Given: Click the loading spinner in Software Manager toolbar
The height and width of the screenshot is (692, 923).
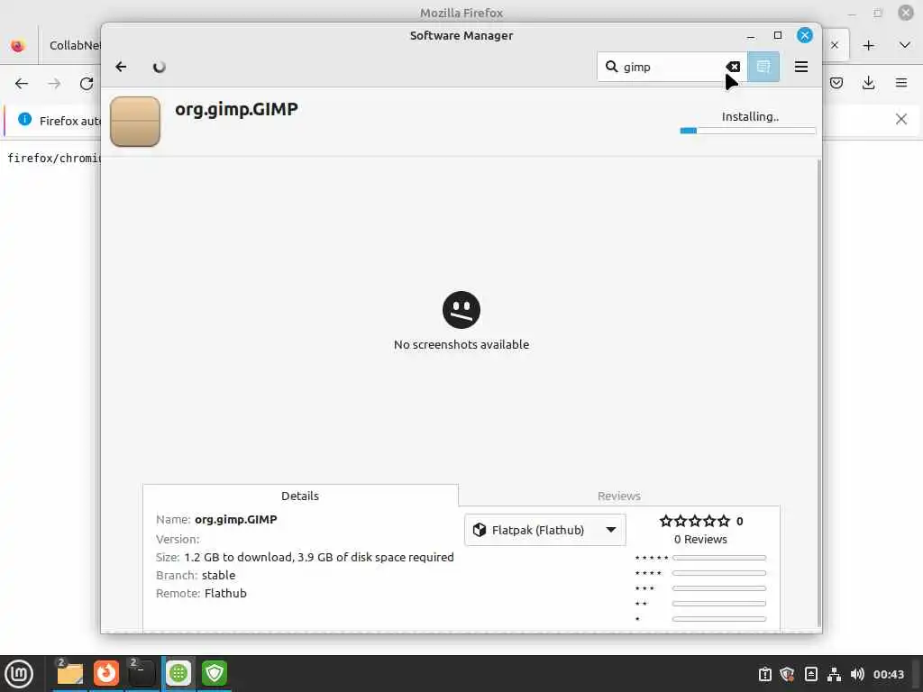Looking at the screenshot, I should click(159, 67).
